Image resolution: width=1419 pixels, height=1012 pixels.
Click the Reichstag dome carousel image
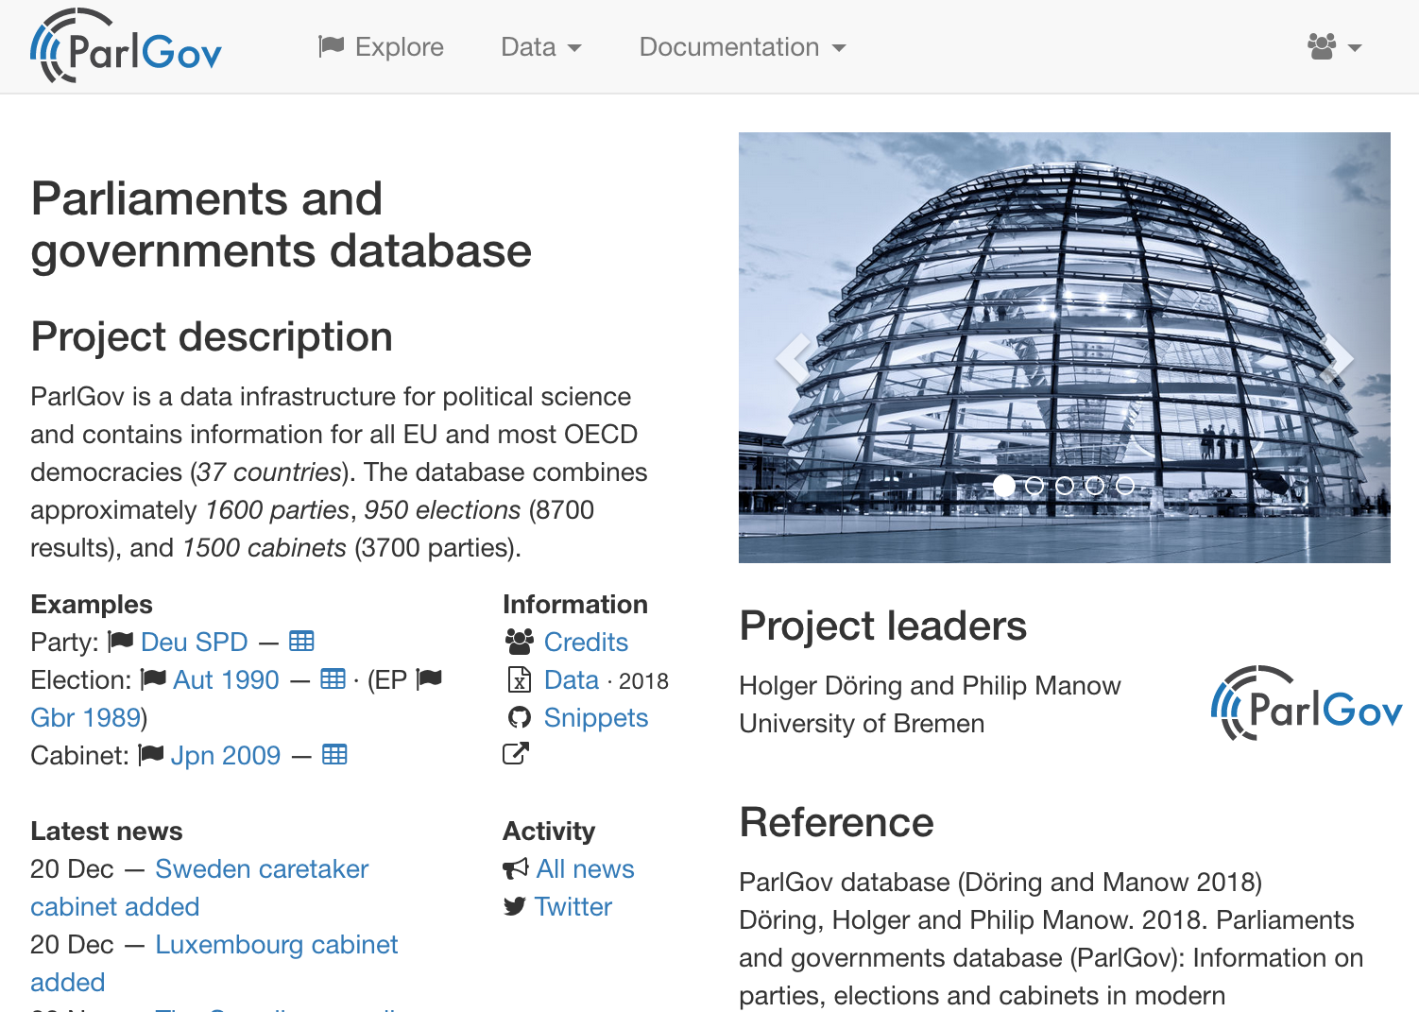[x=1065, y=348]
